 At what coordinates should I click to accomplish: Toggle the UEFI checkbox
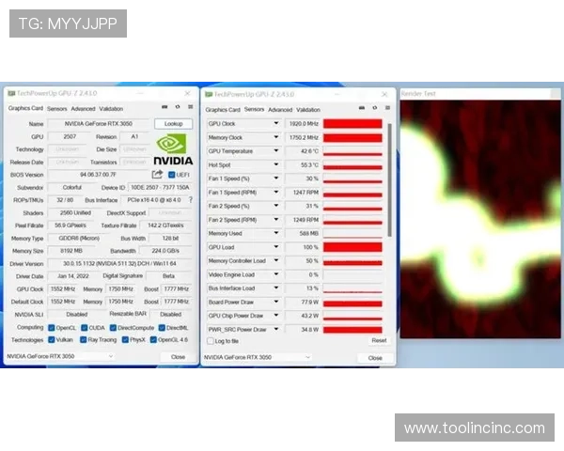pos(172,175)
